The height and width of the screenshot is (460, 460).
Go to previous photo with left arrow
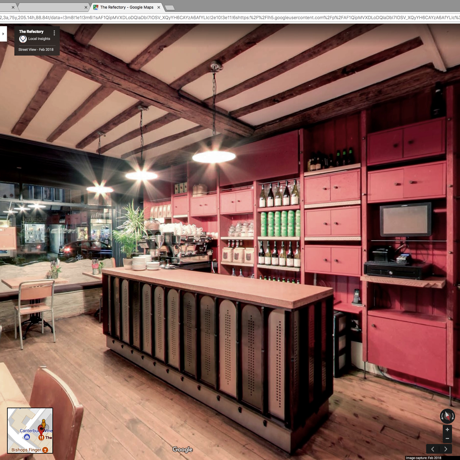[x=433, y=449]
